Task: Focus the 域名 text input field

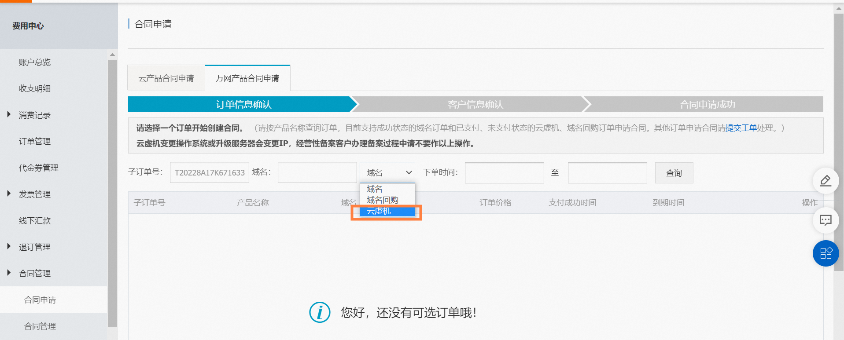Action: (x=317, y=173)
